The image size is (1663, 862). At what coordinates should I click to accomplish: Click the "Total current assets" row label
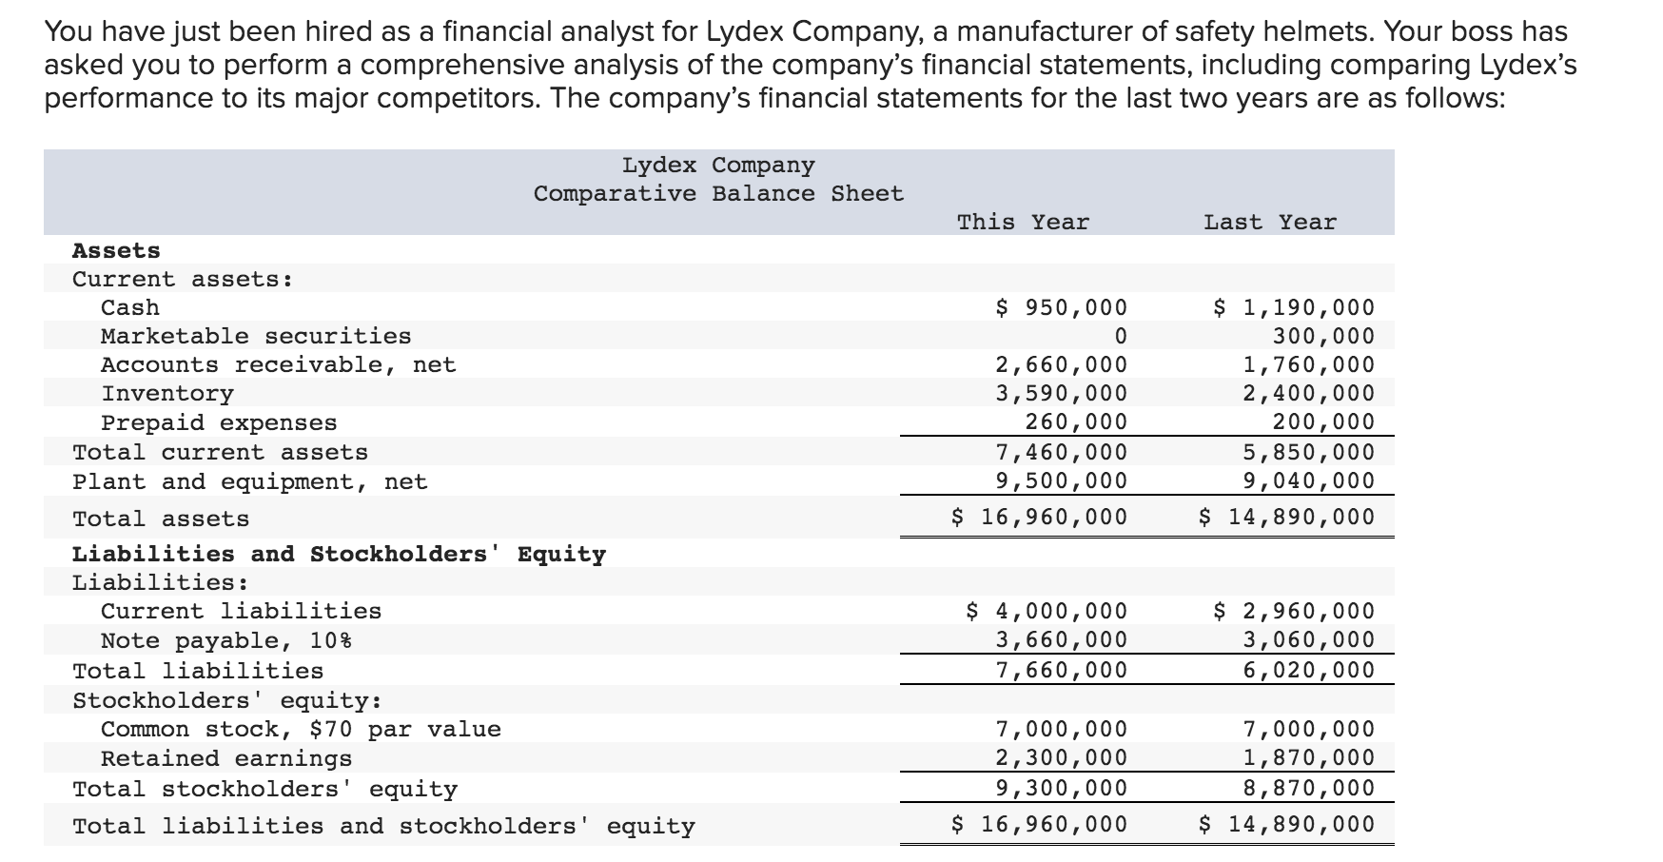tap(220, 453)
